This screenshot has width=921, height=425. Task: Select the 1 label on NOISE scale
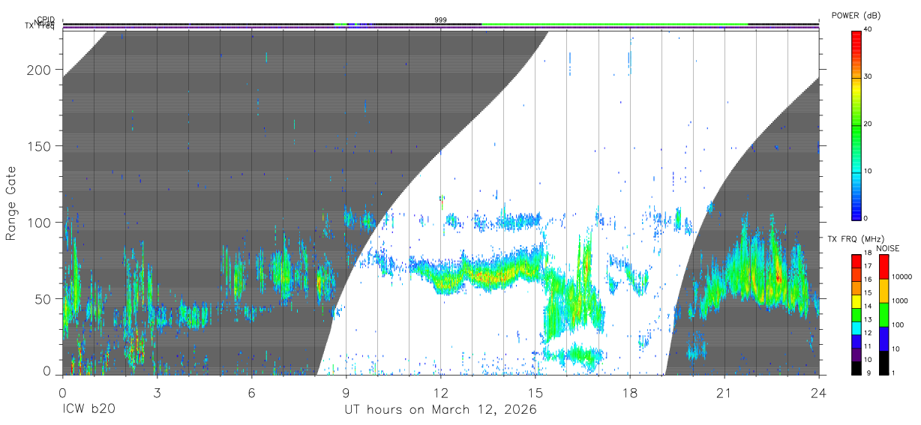point(893,373)
